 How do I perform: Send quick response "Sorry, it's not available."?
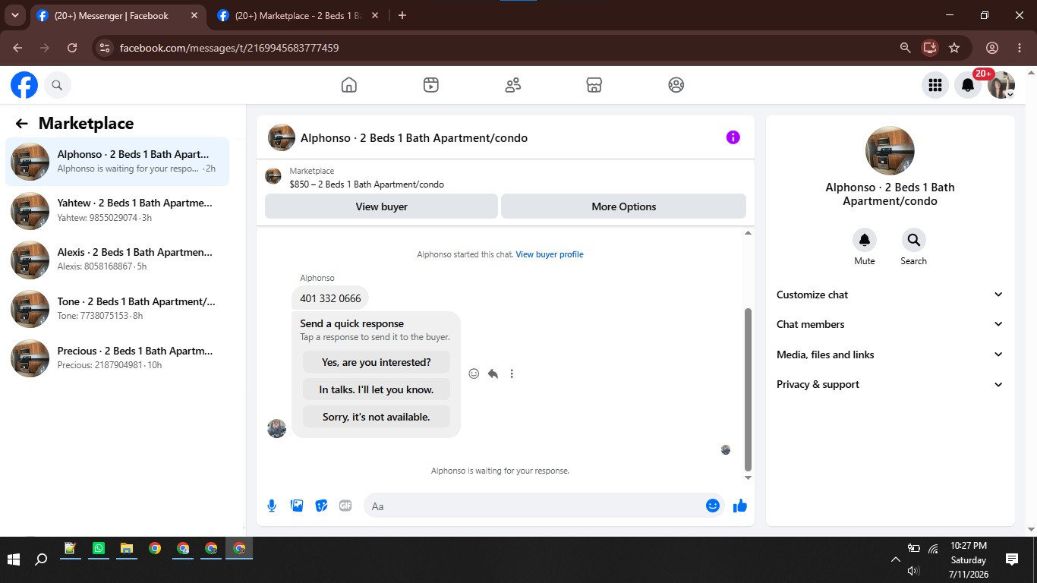tap(377, 417)
